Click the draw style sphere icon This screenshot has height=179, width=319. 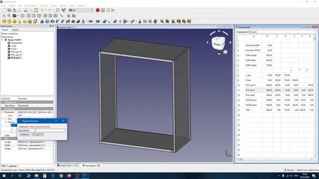(14, 15)
